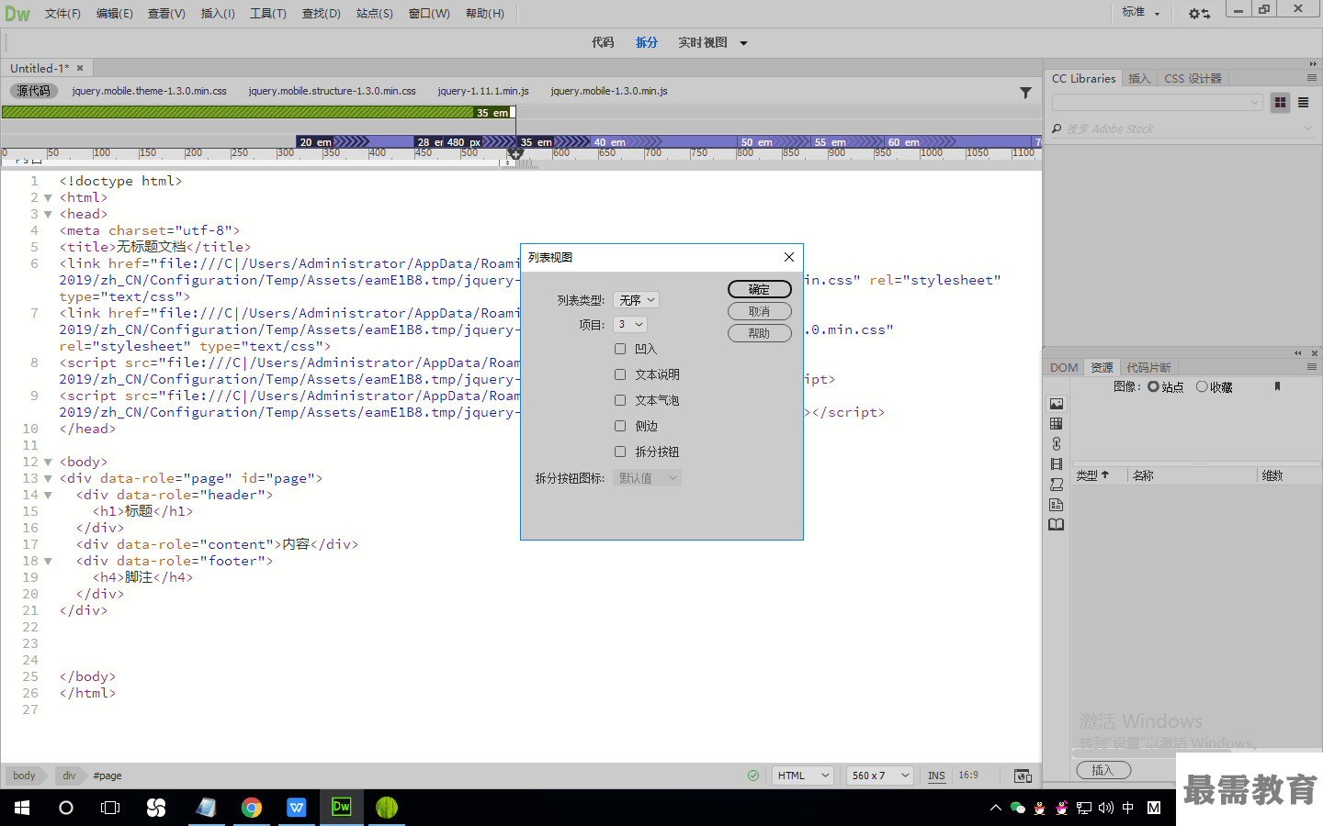This screenshot has width=1323, height=826.
Task: Switch to the DOM tab
Action: click(1064, 367)
